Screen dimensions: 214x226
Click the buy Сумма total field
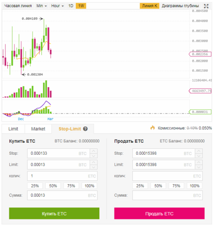point(62,195)
